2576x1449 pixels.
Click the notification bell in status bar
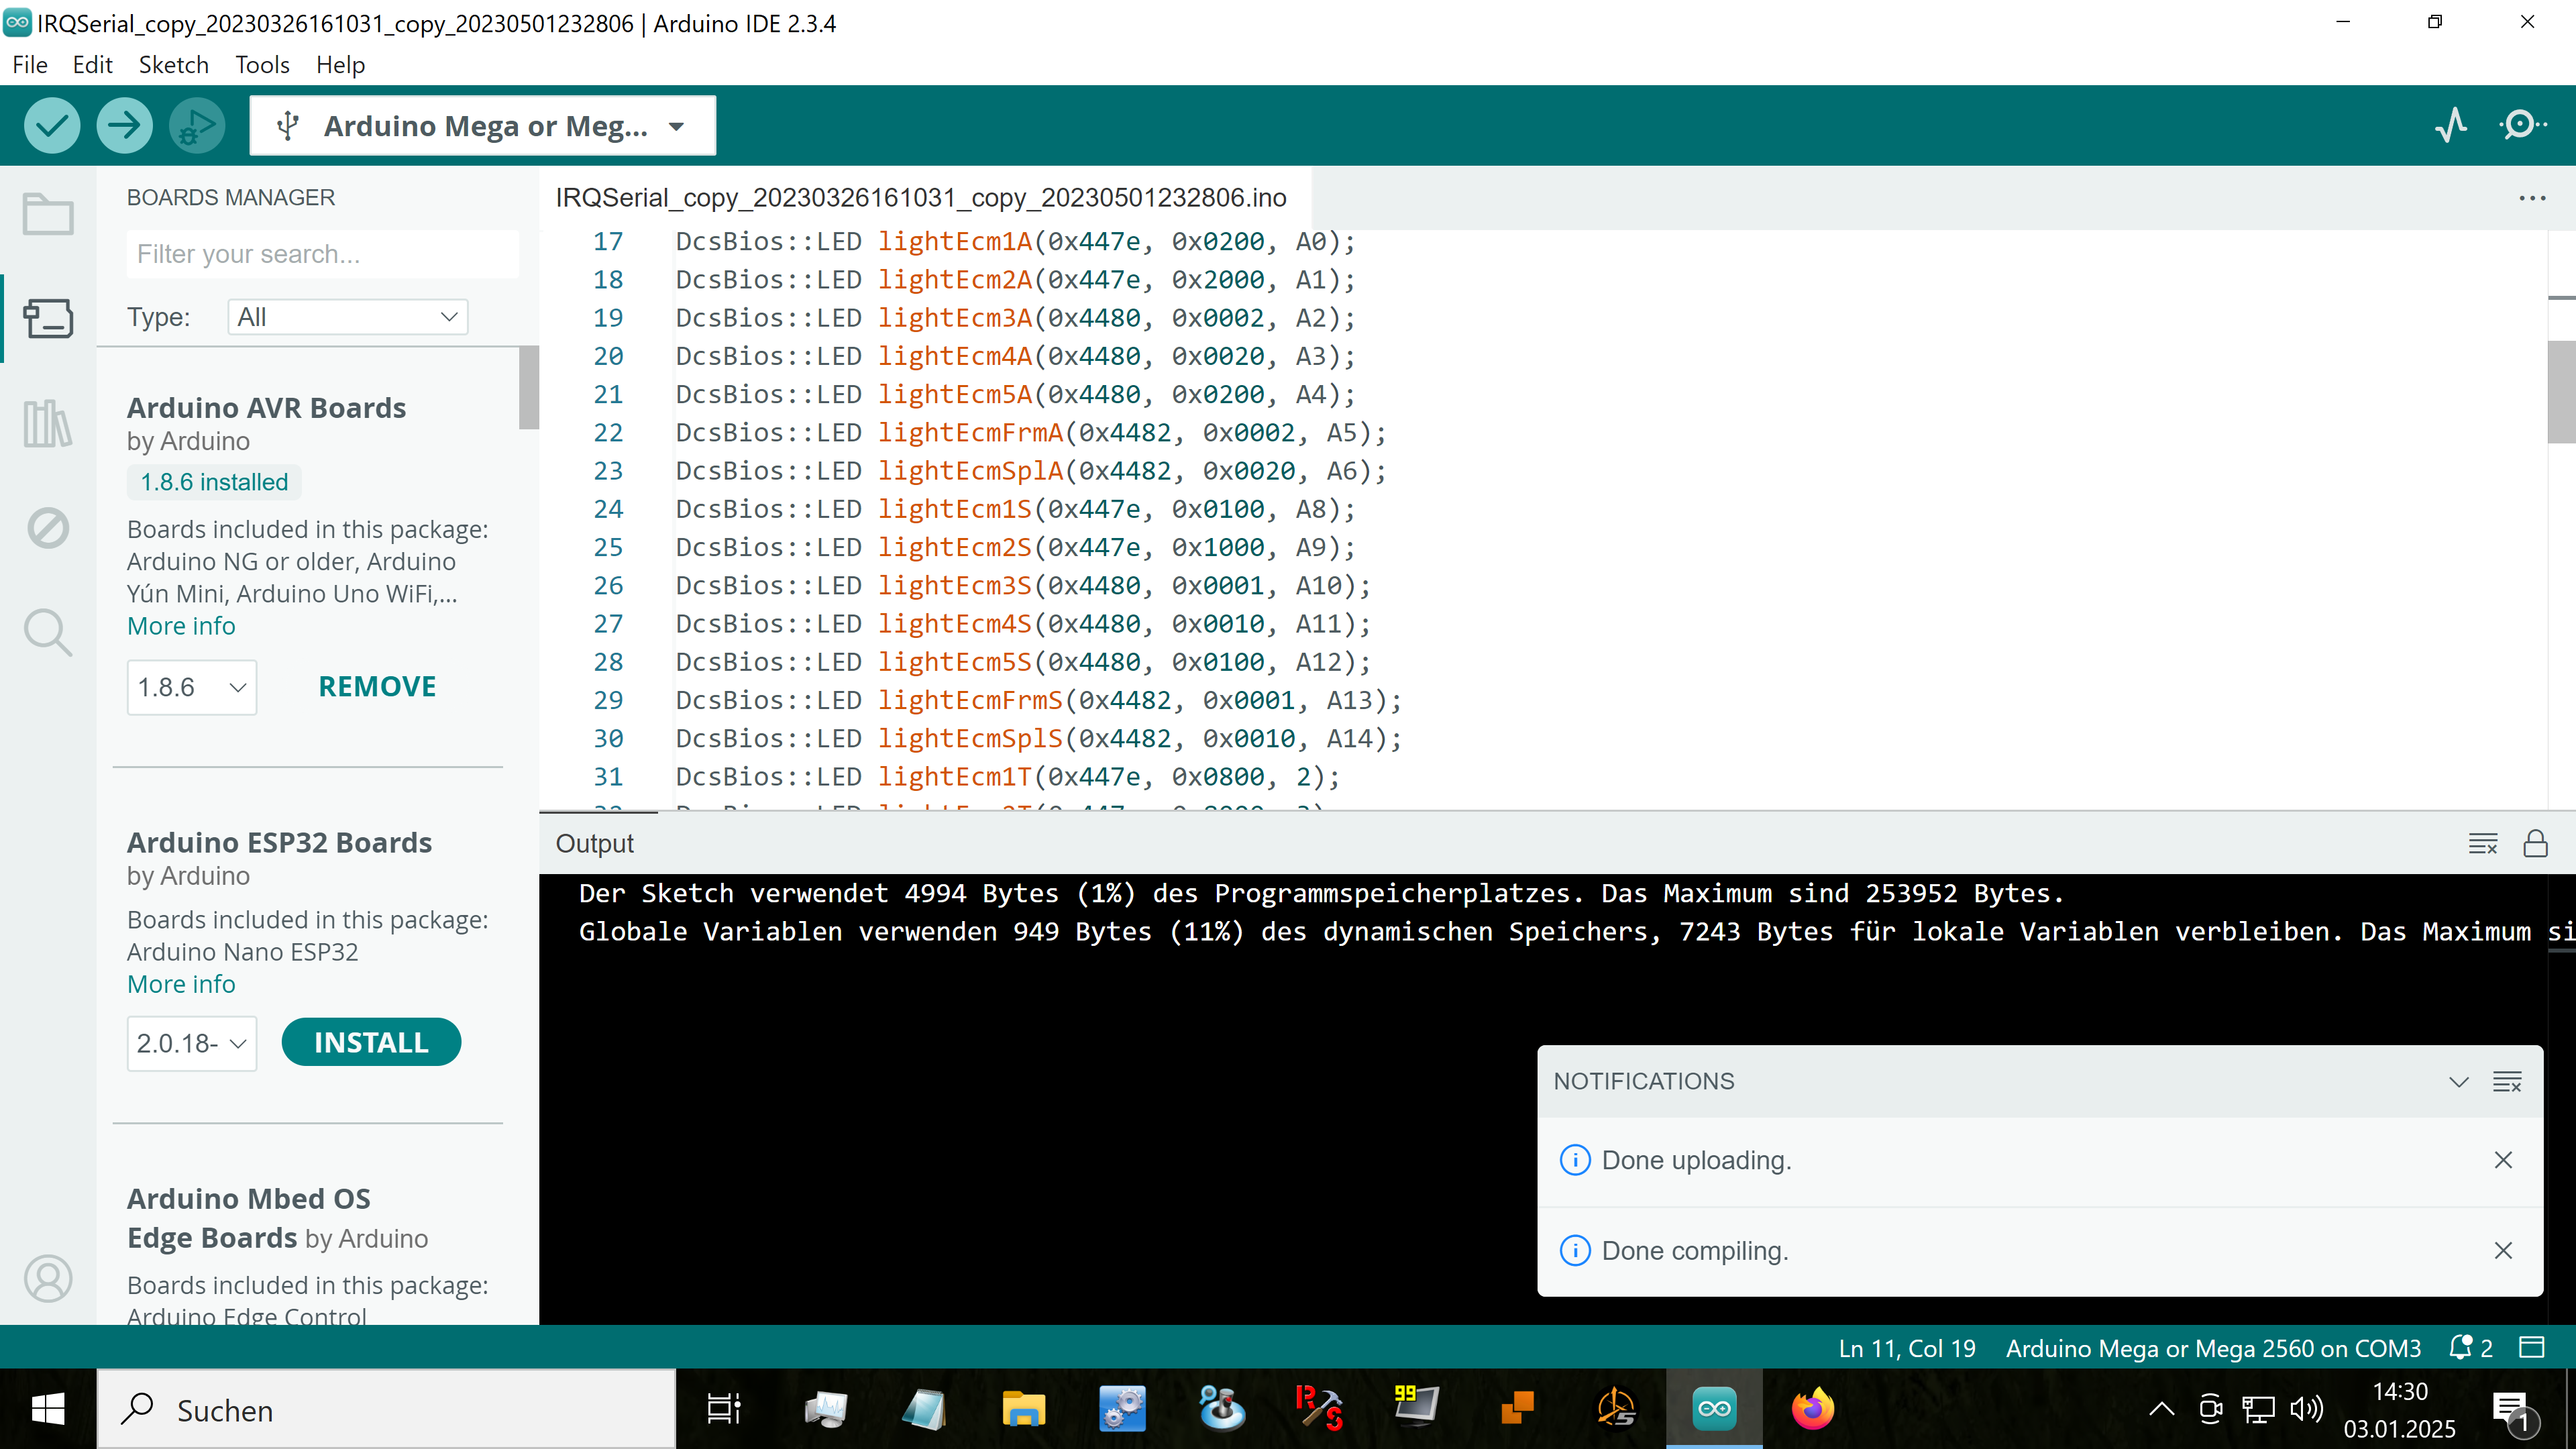[2470, 1348]
